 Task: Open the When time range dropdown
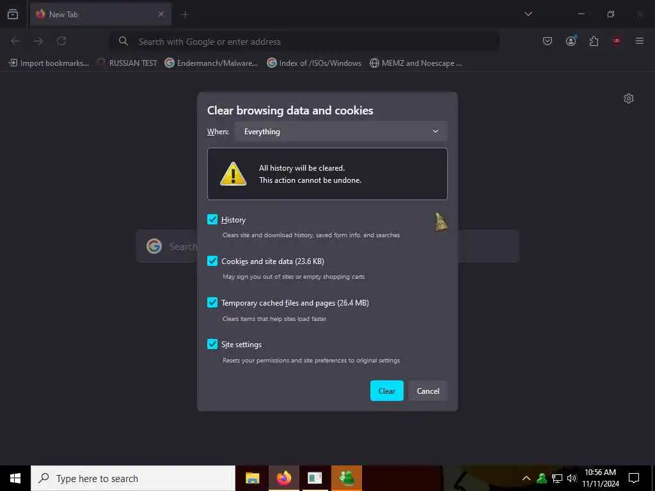(x=341, y=132)
